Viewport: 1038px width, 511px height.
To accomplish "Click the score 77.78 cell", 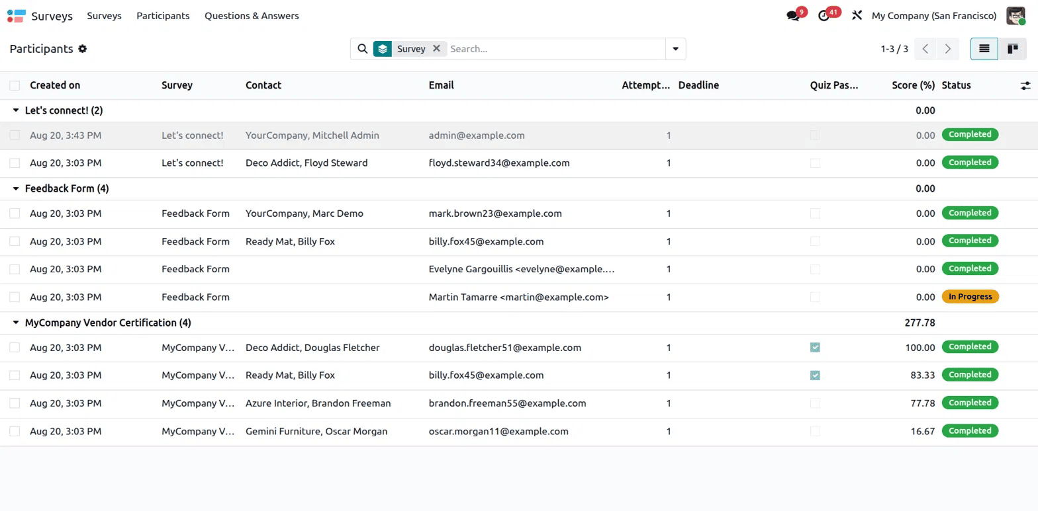I will 923,403.
